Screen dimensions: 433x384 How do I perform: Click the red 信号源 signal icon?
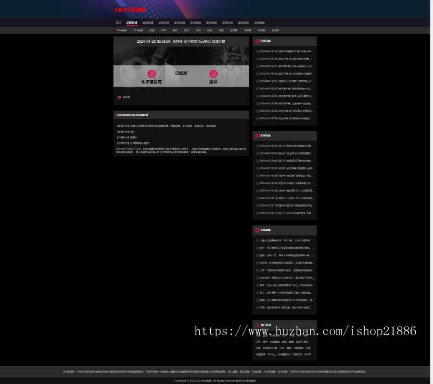click(119, 98)
